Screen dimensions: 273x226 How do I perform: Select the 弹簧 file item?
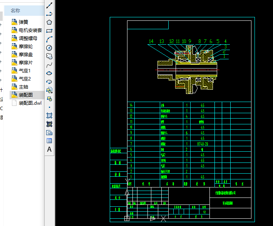[23, 22]
